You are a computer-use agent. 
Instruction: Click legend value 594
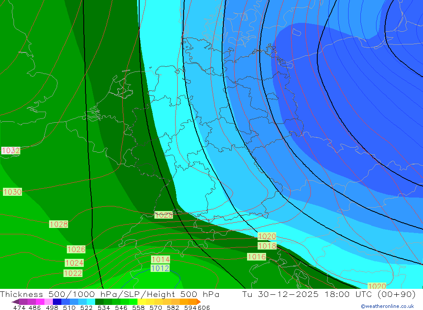(190, 307)
